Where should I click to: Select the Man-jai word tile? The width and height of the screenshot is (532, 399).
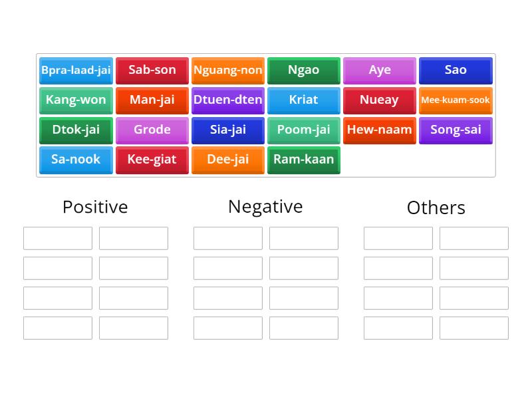tap(152, 100)
